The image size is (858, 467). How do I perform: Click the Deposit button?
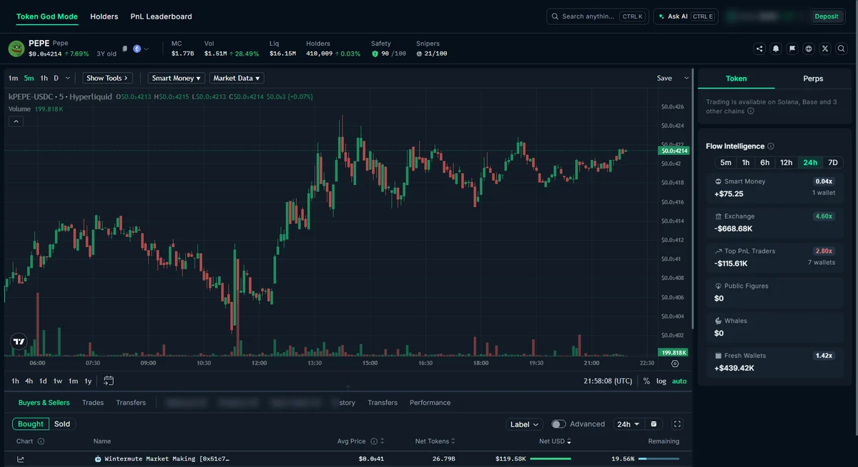pyautogui.click(x=827, y=16)
